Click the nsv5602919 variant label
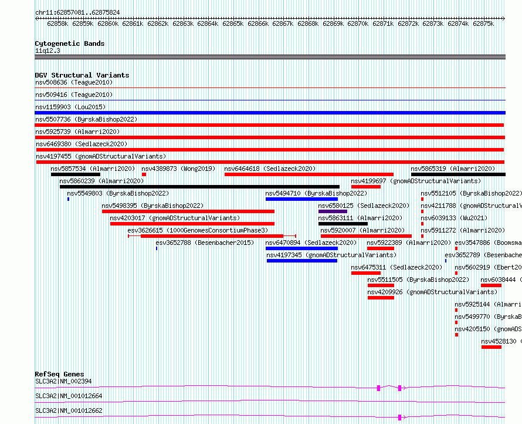The image size is (522, 424). (x=488, y=267)
